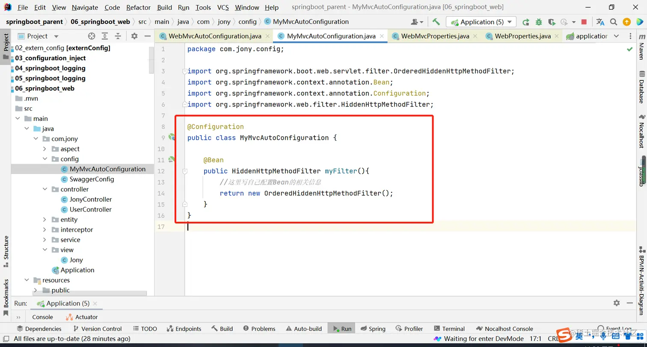Click the bean gutter icon on line 11
The image size is (647, 347).
click(x=172, y=159)
